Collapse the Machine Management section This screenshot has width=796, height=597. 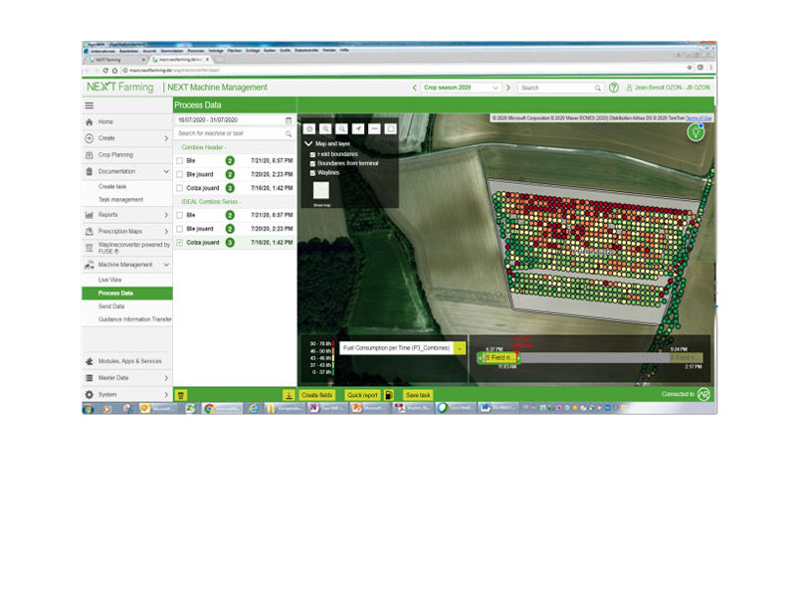click(166, 265)
